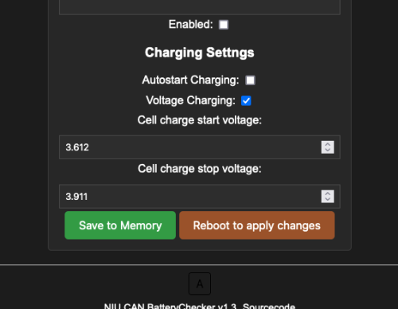
Task: Click the 'Cell charge start voltage:' label
Action: [x=200, y=120]
